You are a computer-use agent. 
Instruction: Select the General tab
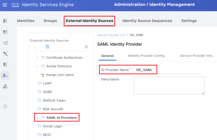107,56
